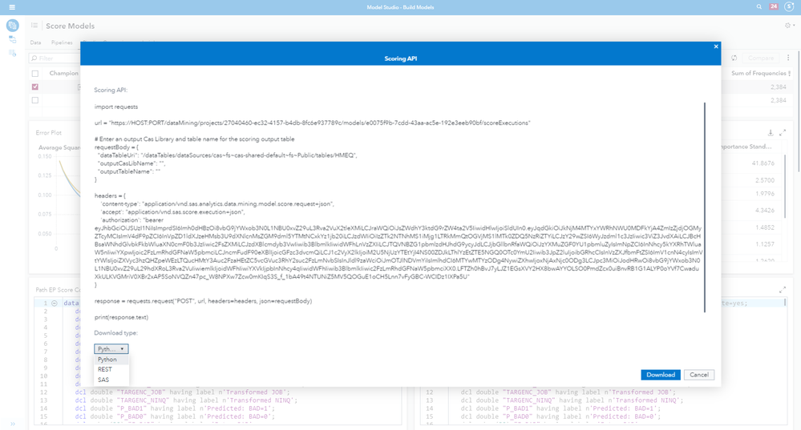This screenshot has height=430, width=801.
Task: Choose REST from download type list
Action: pos(111,369)
